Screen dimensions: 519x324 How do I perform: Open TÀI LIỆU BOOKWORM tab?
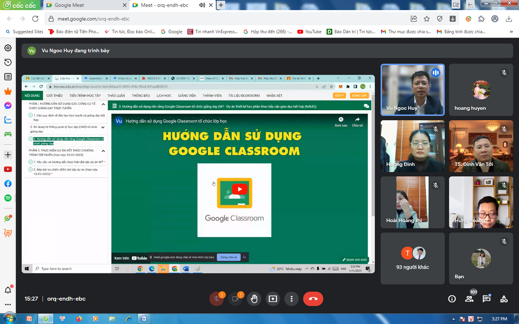(244, 95)
